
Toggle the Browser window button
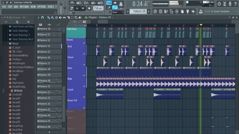[171, 12]
